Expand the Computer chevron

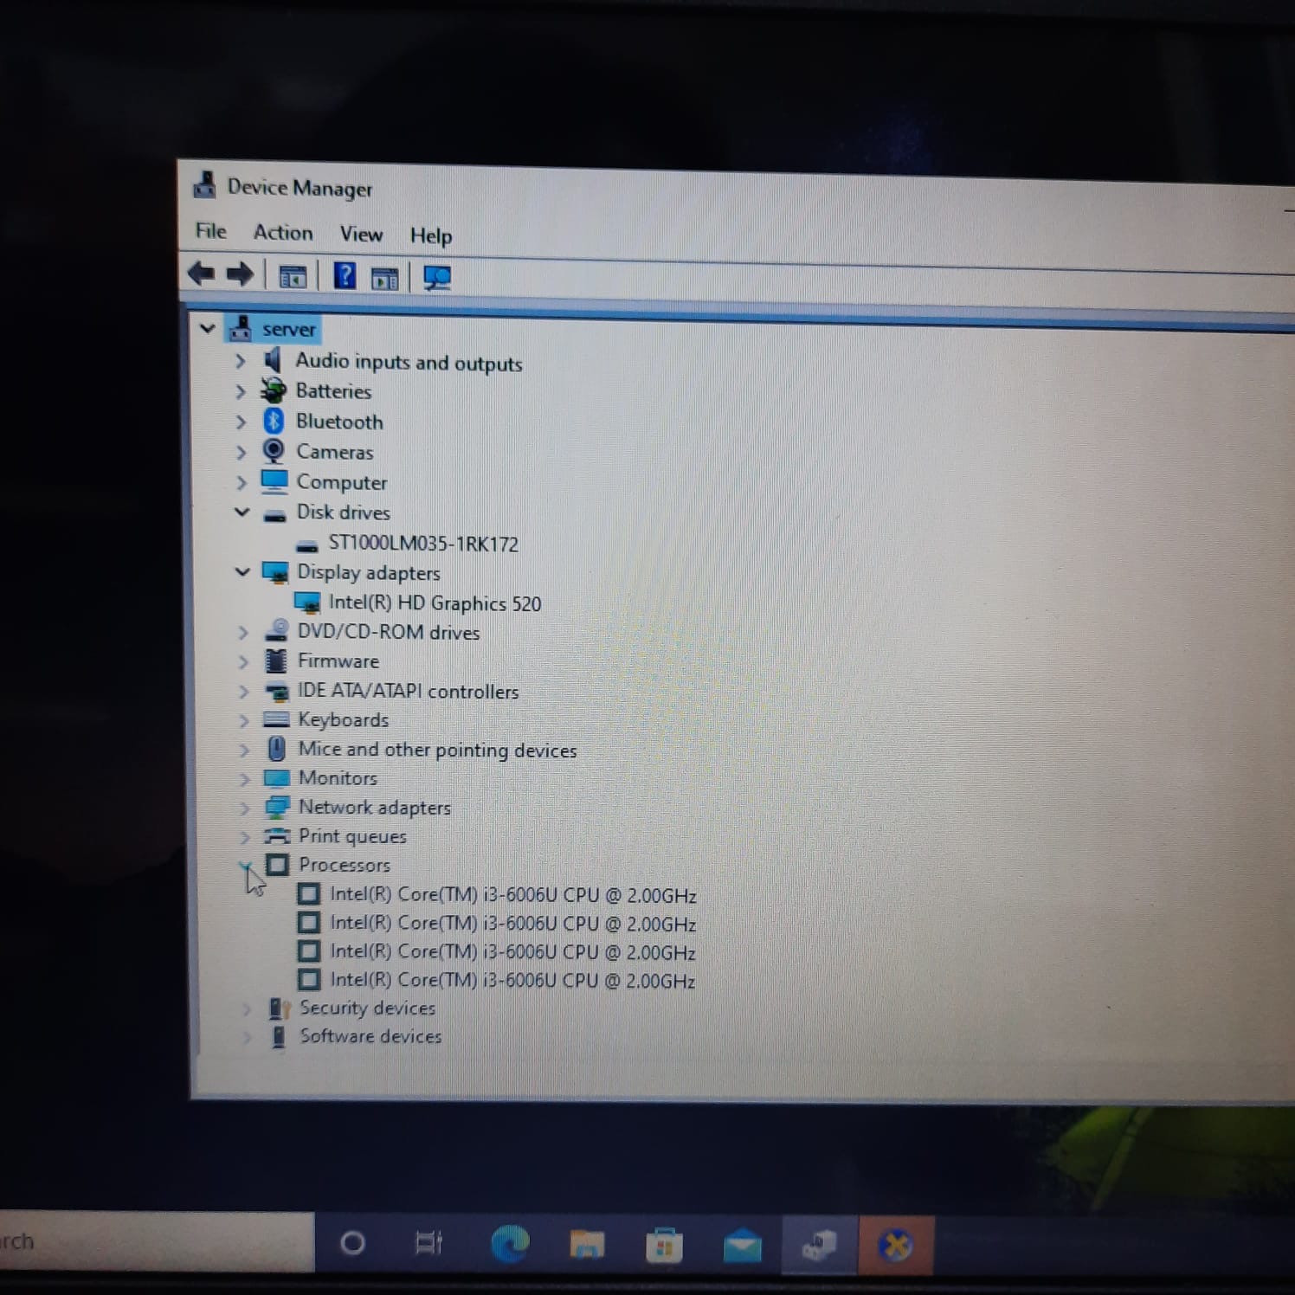(x=242, y=482)
